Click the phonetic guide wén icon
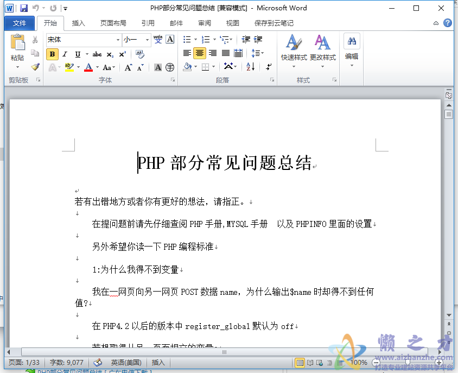The image size is (458, 373). coord(158,40)
